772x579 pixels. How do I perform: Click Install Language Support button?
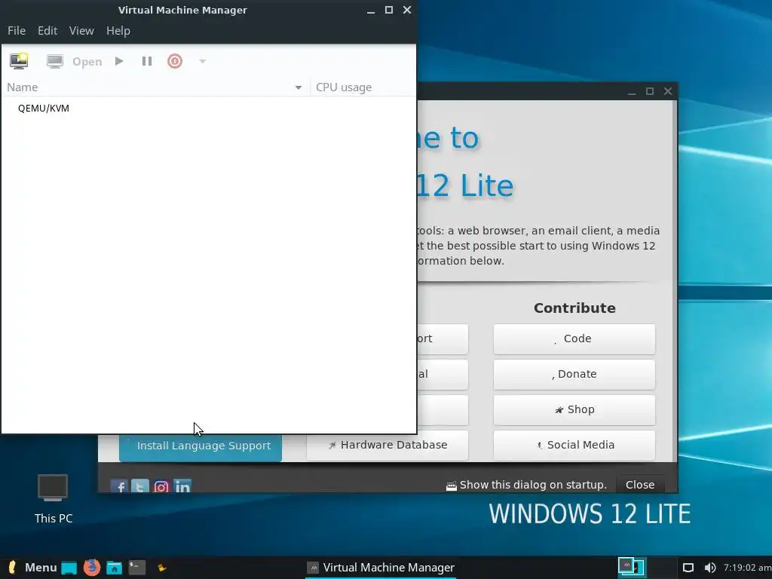[x=201, y=447]
